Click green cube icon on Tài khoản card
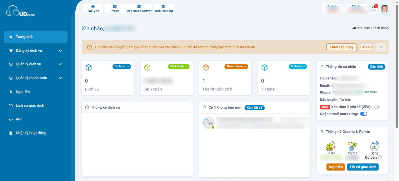The width and height of the screenshot is (399, 181). click(147, 67)
